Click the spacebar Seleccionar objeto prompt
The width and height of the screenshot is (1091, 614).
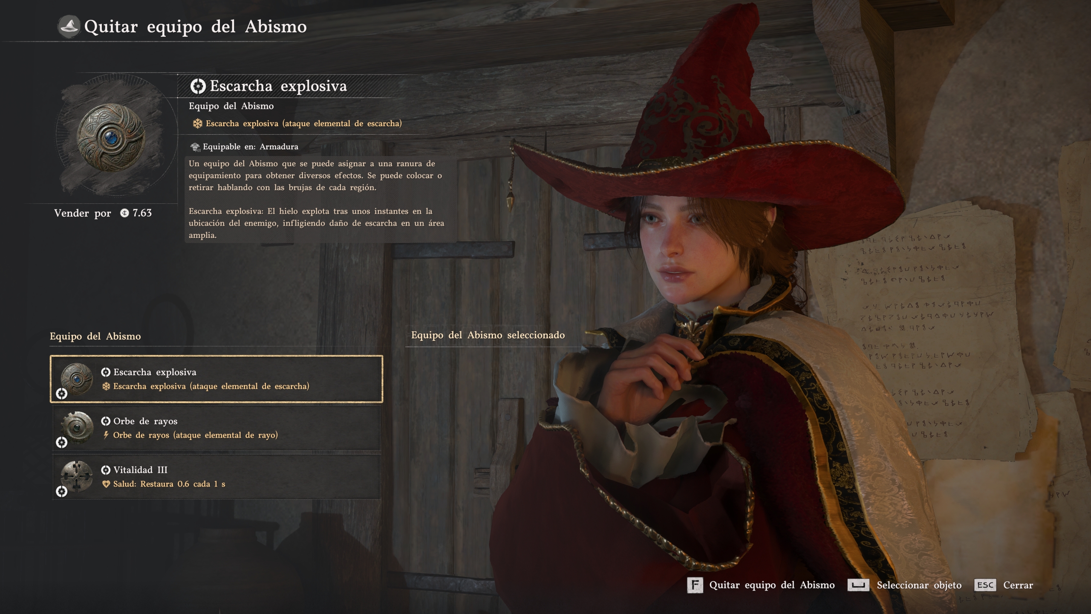click(904, 585)
